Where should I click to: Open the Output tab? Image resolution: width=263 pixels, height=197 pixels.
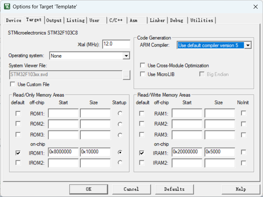54,20
